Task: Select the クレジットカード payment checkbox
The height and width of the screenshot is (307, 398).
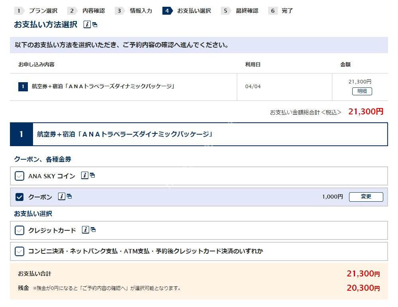Action: [x=20, y=230]
